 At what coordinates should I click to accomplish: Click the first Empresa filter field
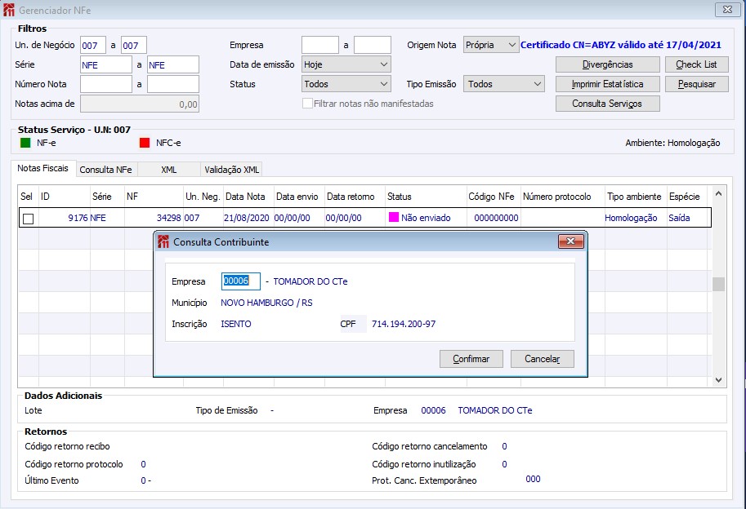(x=320, y=45)
